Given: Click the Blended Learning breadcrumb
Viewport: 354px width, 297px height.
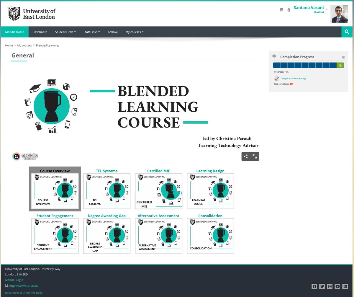Looking at the screenshot, I should coord(47,45).
